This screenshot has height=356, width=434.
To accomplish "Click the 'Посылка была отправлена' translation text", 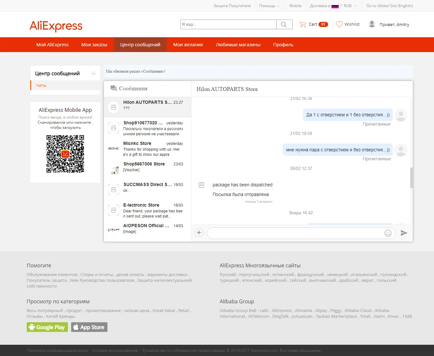I will pyautogui.click(x=241, y=194).
